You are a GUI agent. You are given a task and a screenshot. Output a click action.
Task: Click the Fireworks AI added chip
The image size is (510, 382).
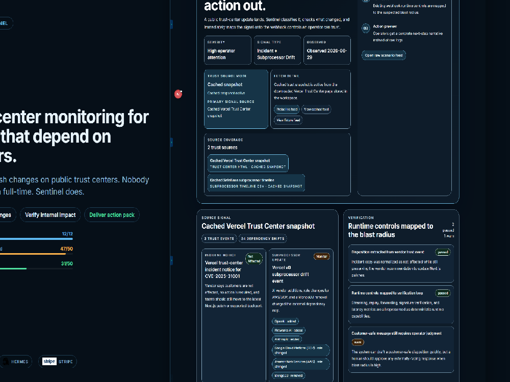[289, 331]
